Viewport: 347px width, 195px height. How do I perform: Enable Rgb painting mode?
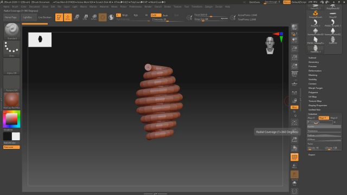pyautogui.click(x=136, y=15)
